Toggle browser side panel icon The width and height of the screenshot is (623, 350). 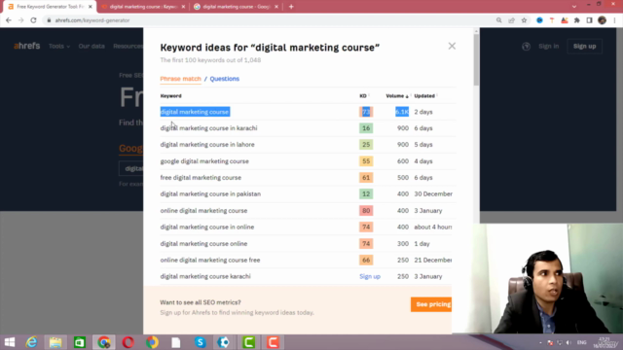(589, 20)
